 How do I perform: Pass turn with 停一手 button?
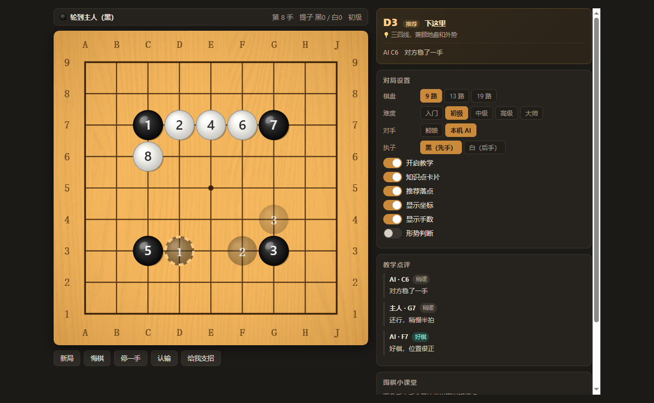point(131,358)
